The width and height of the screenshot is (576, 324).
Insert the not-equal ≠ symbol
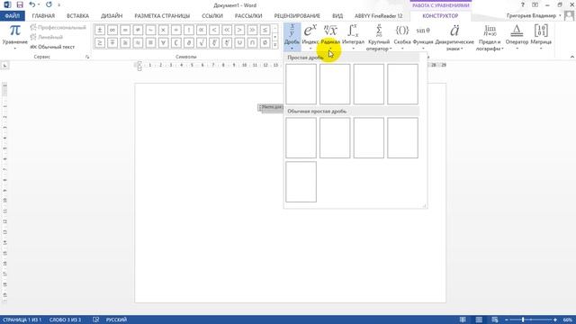pyautogui.click(x=138, y=30)
